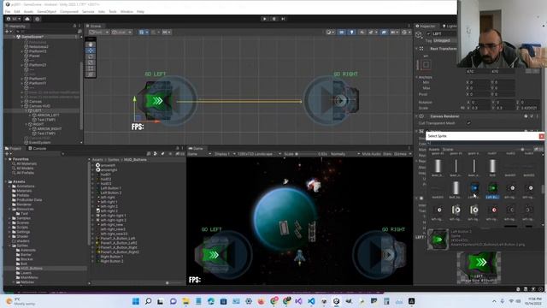Select the Rect tool in Scene overlay
Image resolution: width=547 pixels, height=308 pixels.
(x=91, y=68)
